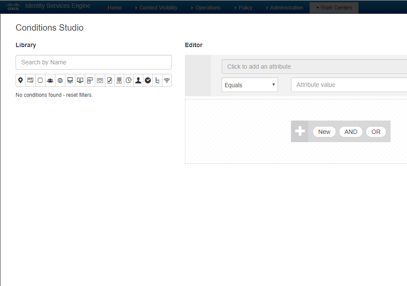This screenshot has height=286, width=407.
Task: Click the New condition button
Action: click(x=324, y=132)
